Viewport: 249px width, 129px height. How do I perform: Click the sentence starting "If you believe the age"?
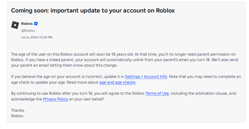tap(89, 77)
